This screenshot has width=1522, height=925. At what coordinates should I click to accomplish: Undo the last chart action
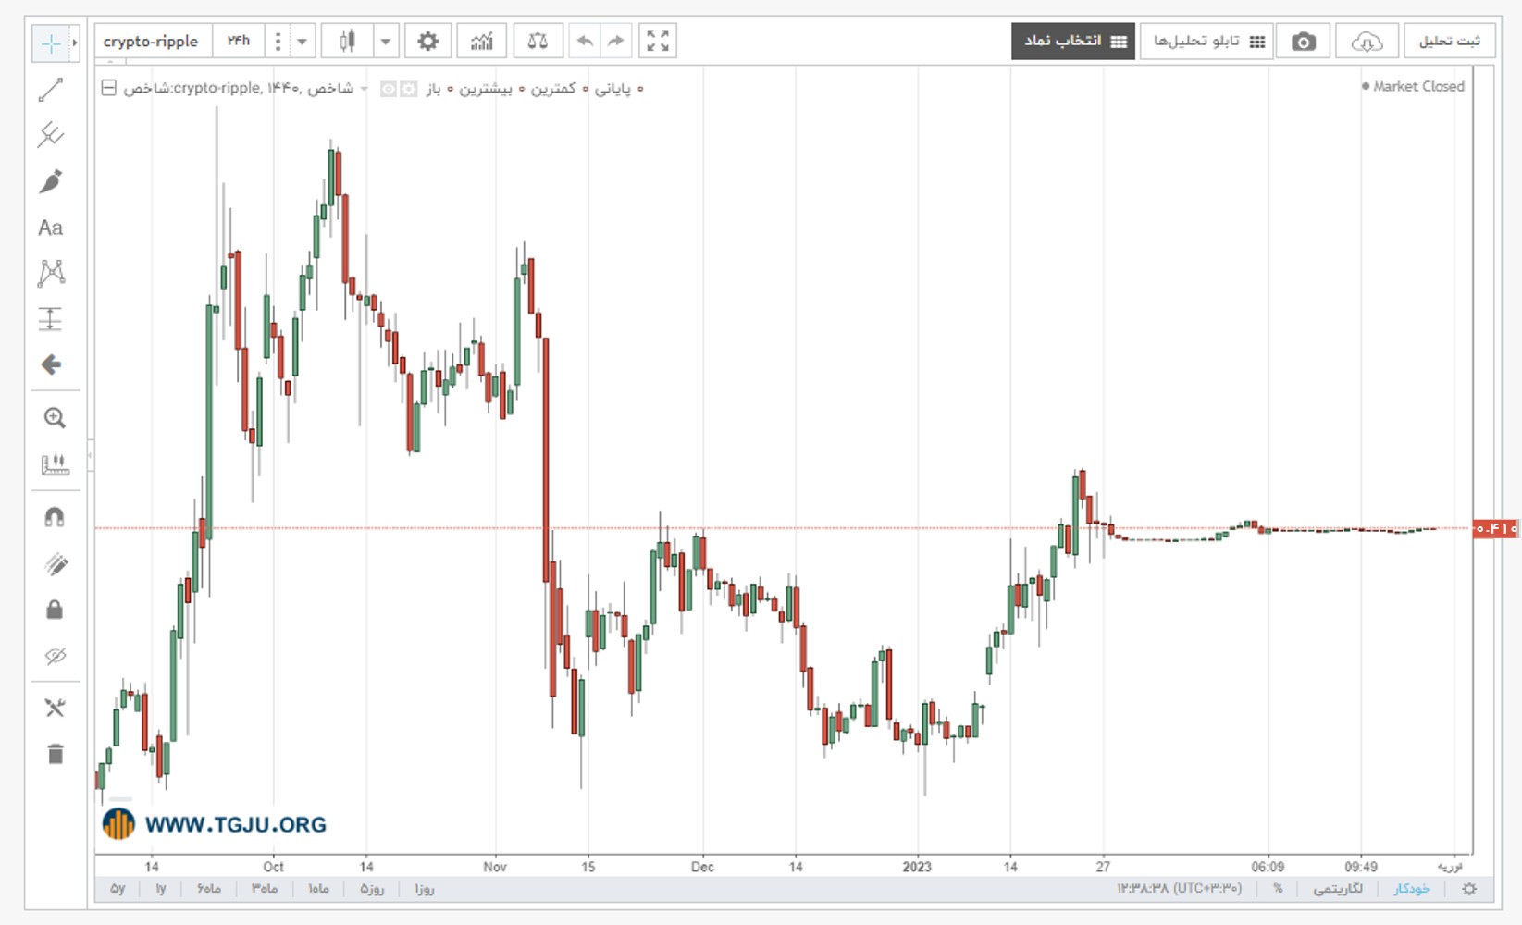click(585, 42)
